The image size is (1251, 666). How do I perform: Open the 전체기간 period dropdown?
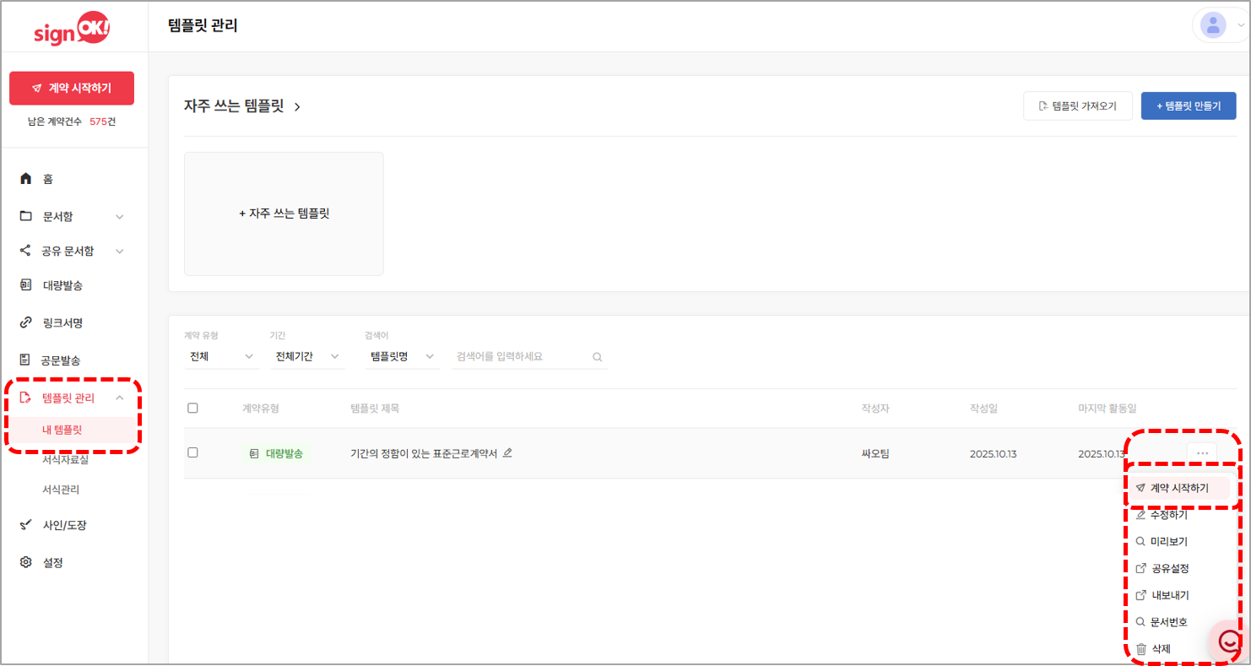(306, 357)
